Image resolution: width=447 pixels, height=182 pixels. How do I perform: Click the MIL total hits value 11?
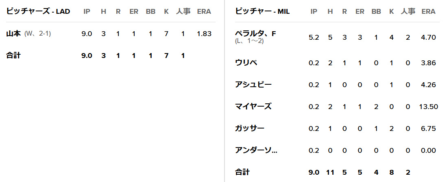tap(330, 172)
